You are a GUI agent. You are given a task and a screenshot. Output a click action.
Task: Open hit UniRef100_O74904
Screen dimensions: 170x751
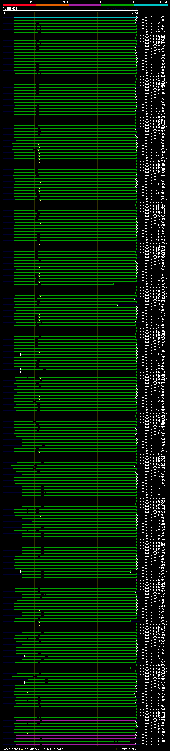(x=152, y=328)
